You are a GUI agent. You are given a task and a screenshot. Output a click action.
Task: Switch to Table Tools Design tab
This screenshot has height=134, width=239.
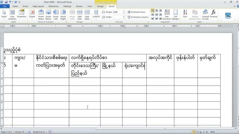pos(100,6)
